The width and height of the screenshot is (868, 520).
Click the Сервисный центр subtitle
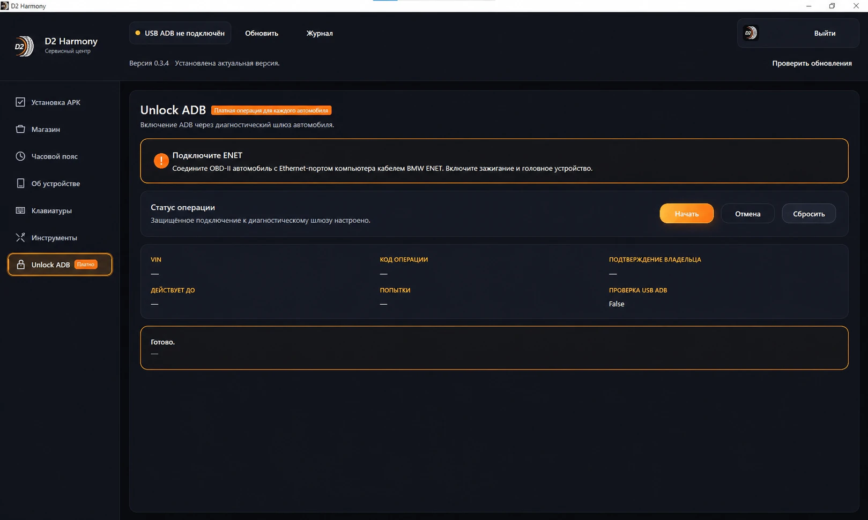[x=68, y=51]
